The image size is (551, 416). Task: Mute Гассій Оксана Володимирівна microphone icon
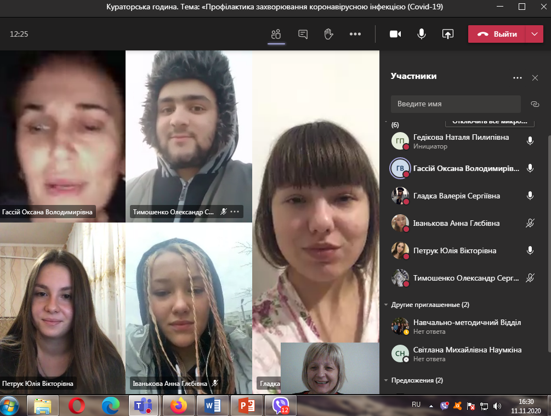pyautogui.click(x=530, y=168)
